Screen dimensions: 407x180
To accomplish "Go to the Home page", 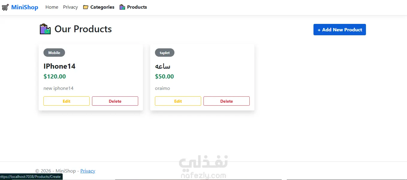I will (52, 7).
